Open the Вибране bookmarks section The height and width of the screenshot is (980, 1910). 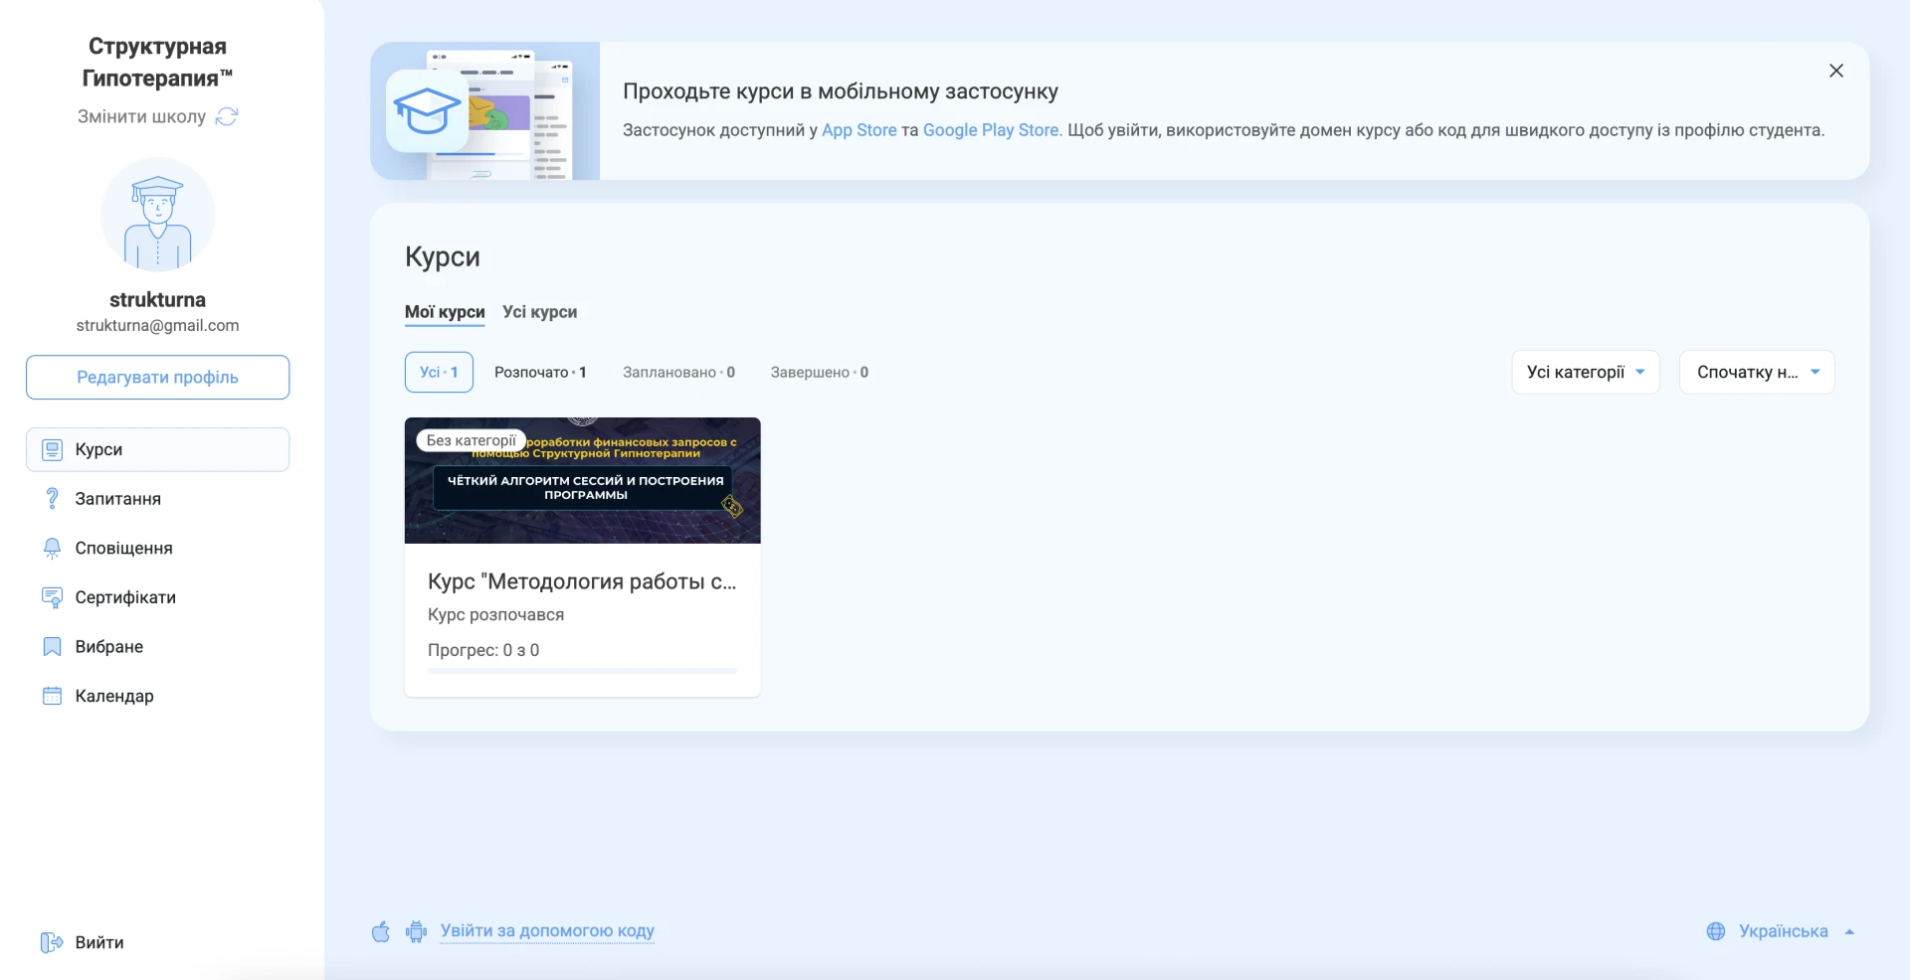[109, 646]
